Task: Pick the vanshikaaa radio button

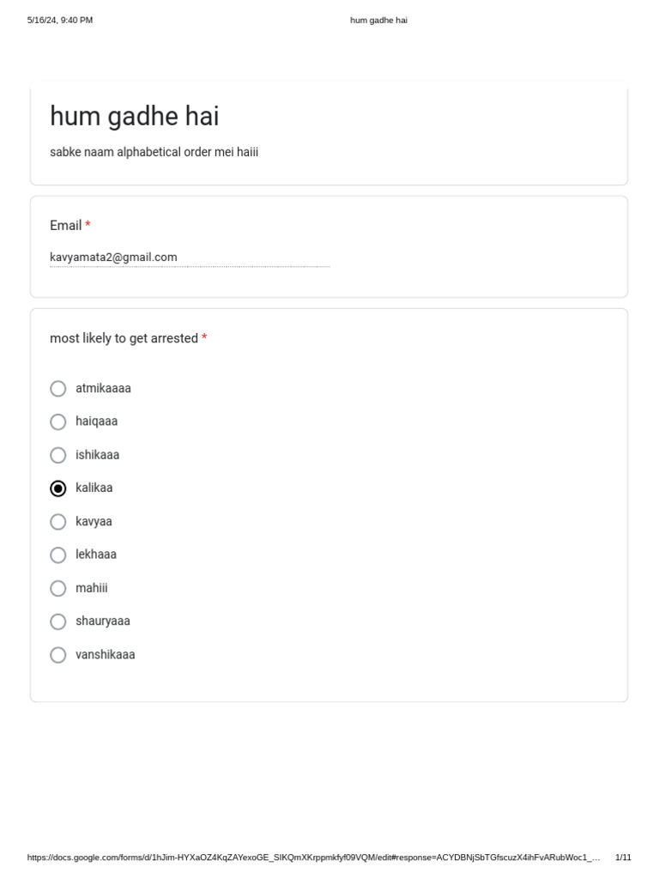Action: click(x=58, y=655)
